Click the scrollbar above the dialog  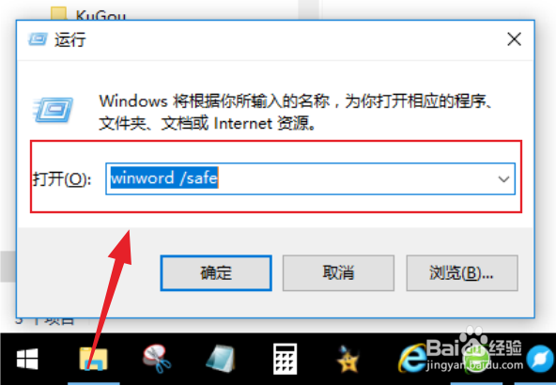click(x=308, y=9)
